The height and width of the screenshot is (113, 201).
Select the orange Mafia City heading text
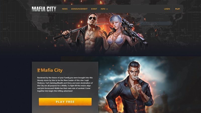point(52,70)
